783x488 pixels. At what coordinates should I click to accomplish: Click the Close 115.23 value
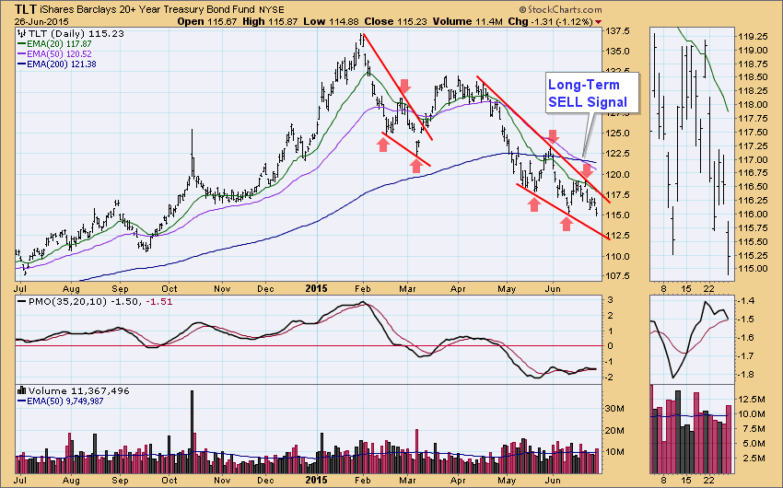pyautogui.click(x=395, y=22)
